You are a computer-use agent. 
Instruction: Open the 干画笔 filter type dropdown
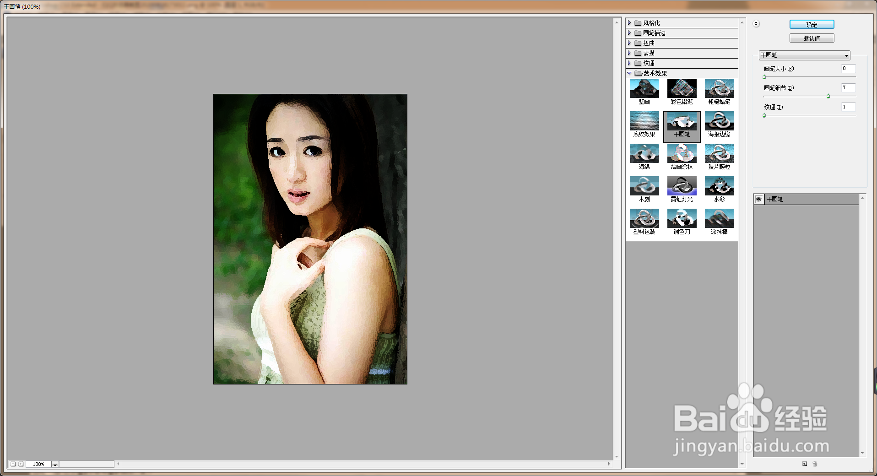[804, 55]
